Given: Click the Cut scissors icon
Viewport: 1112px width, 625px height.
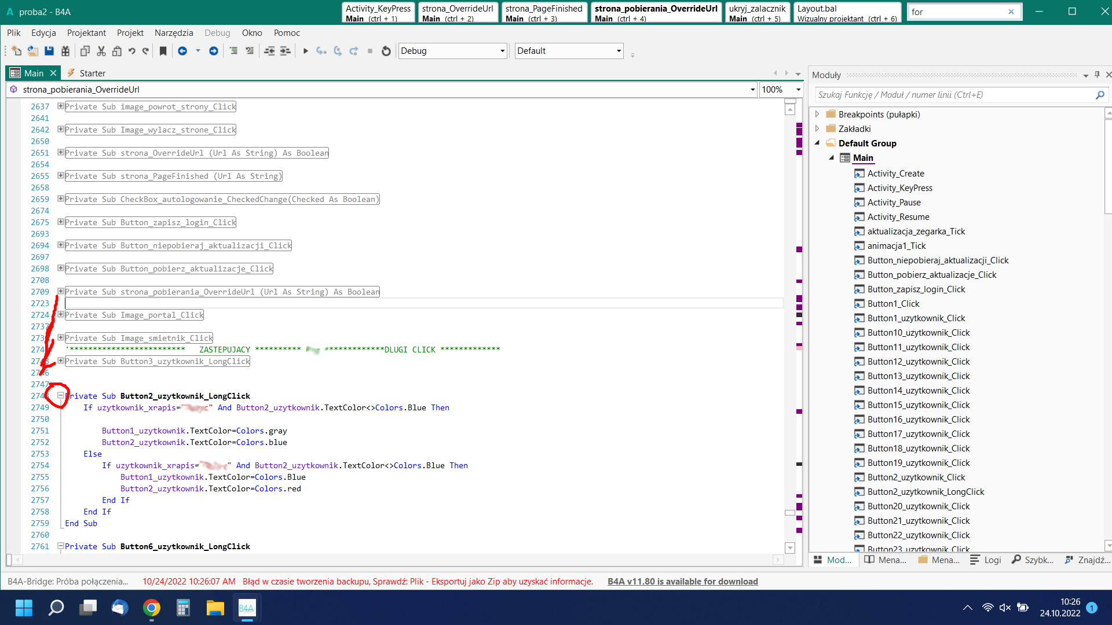Looking at the screenshot, I should tap(101, 51).
